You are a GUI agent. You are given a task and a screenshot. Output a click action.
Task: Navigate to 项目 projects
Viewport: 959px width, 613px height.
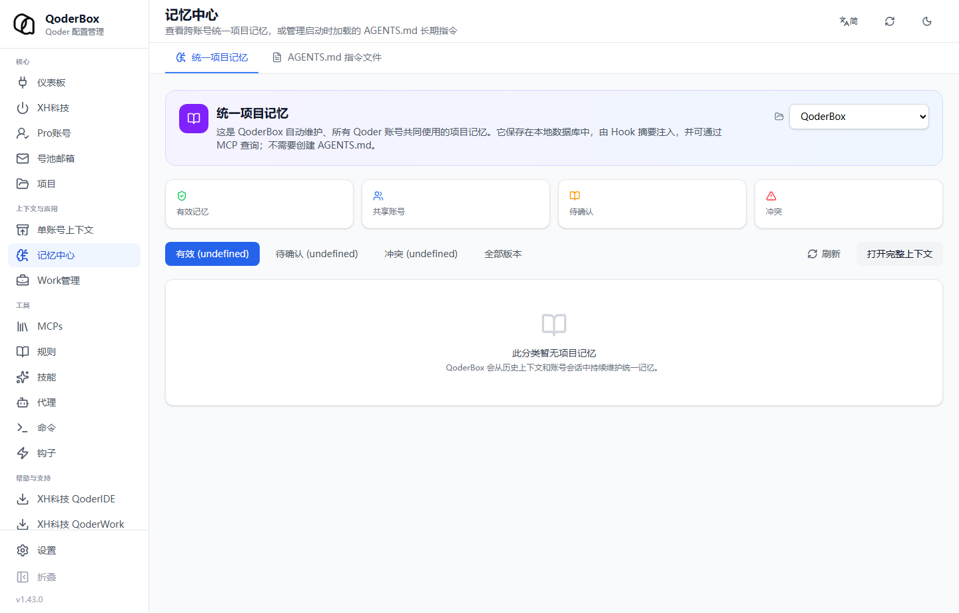tap(74, 184)
